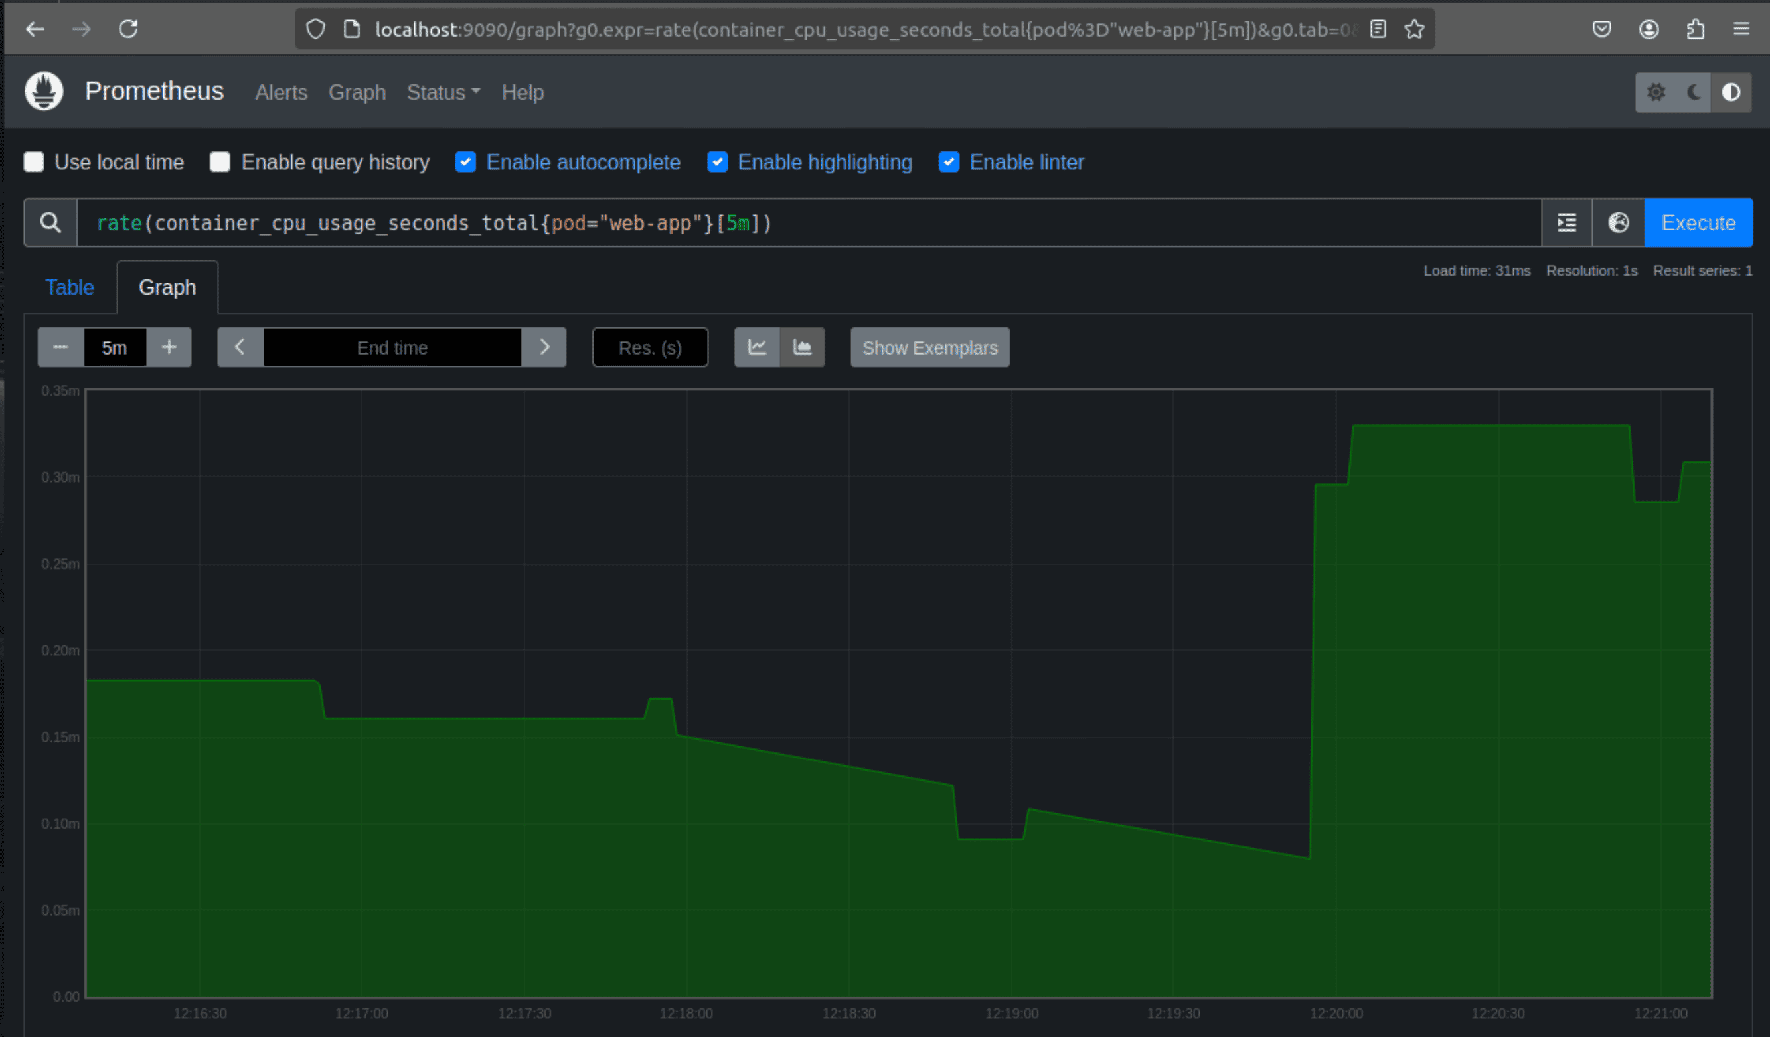The height and width of the screenshot is (1037, 1770).
Task: Click the 0.20m y-axis label
Action: tap(60, 651)
